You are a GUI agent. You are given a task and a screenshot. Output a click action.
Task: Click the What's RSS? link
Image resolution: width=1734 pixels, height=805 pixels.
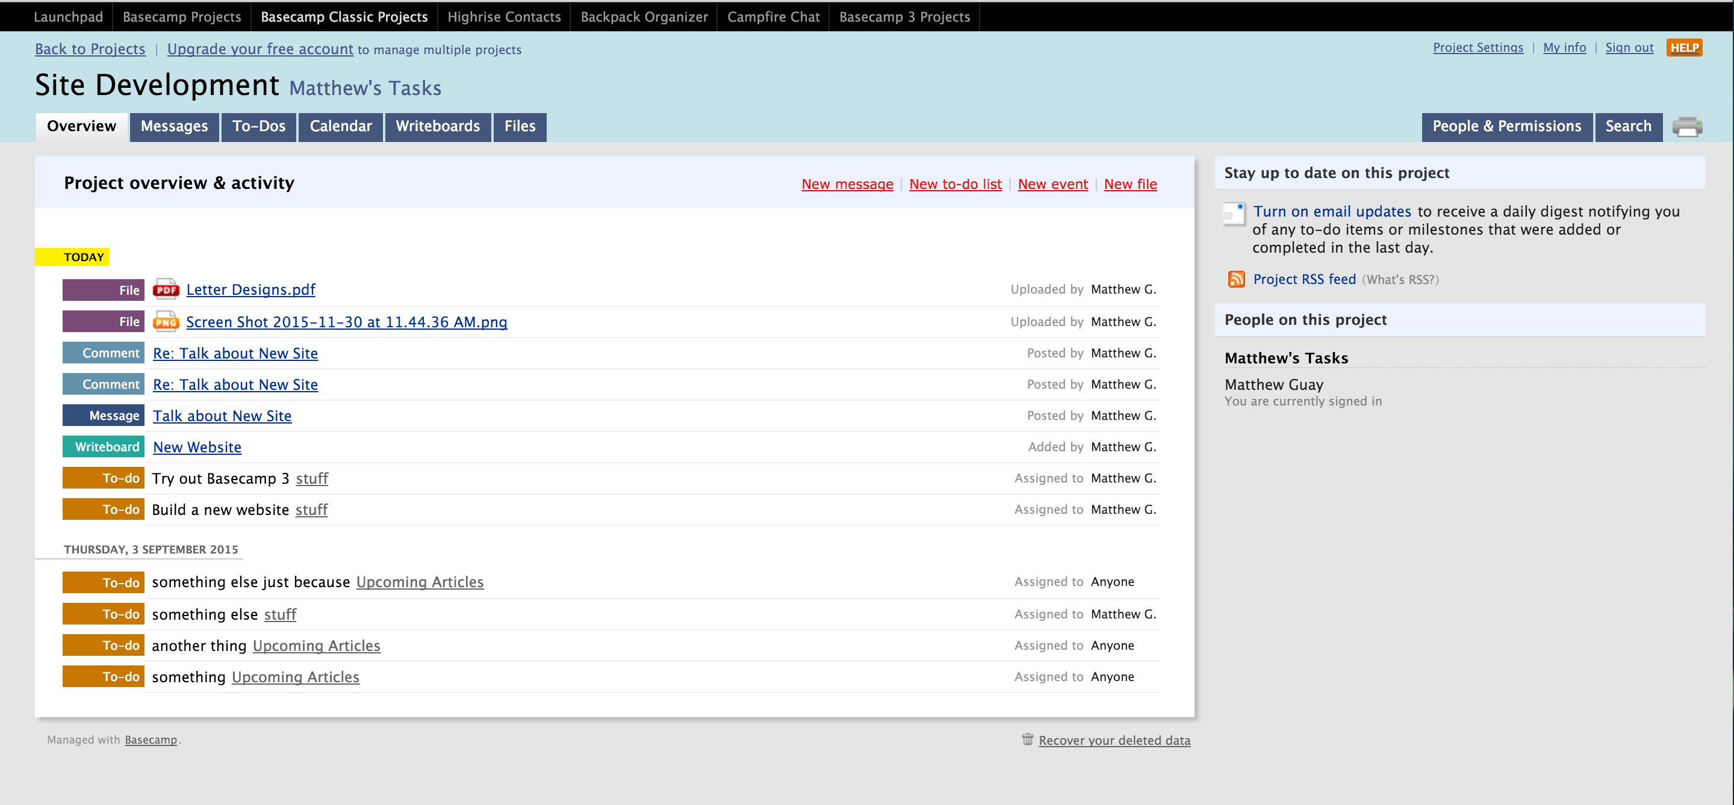pos(1400,280)
